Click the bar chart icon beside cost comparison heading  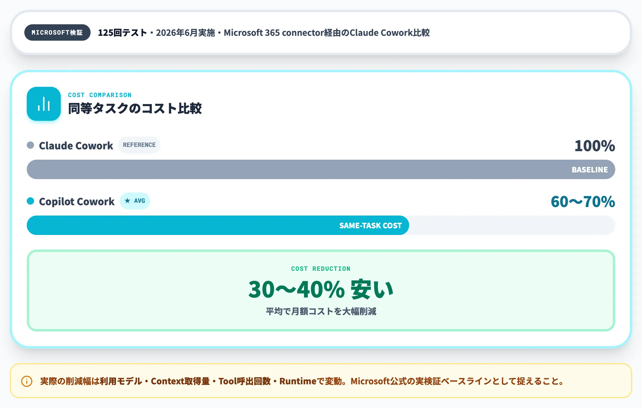44,104
